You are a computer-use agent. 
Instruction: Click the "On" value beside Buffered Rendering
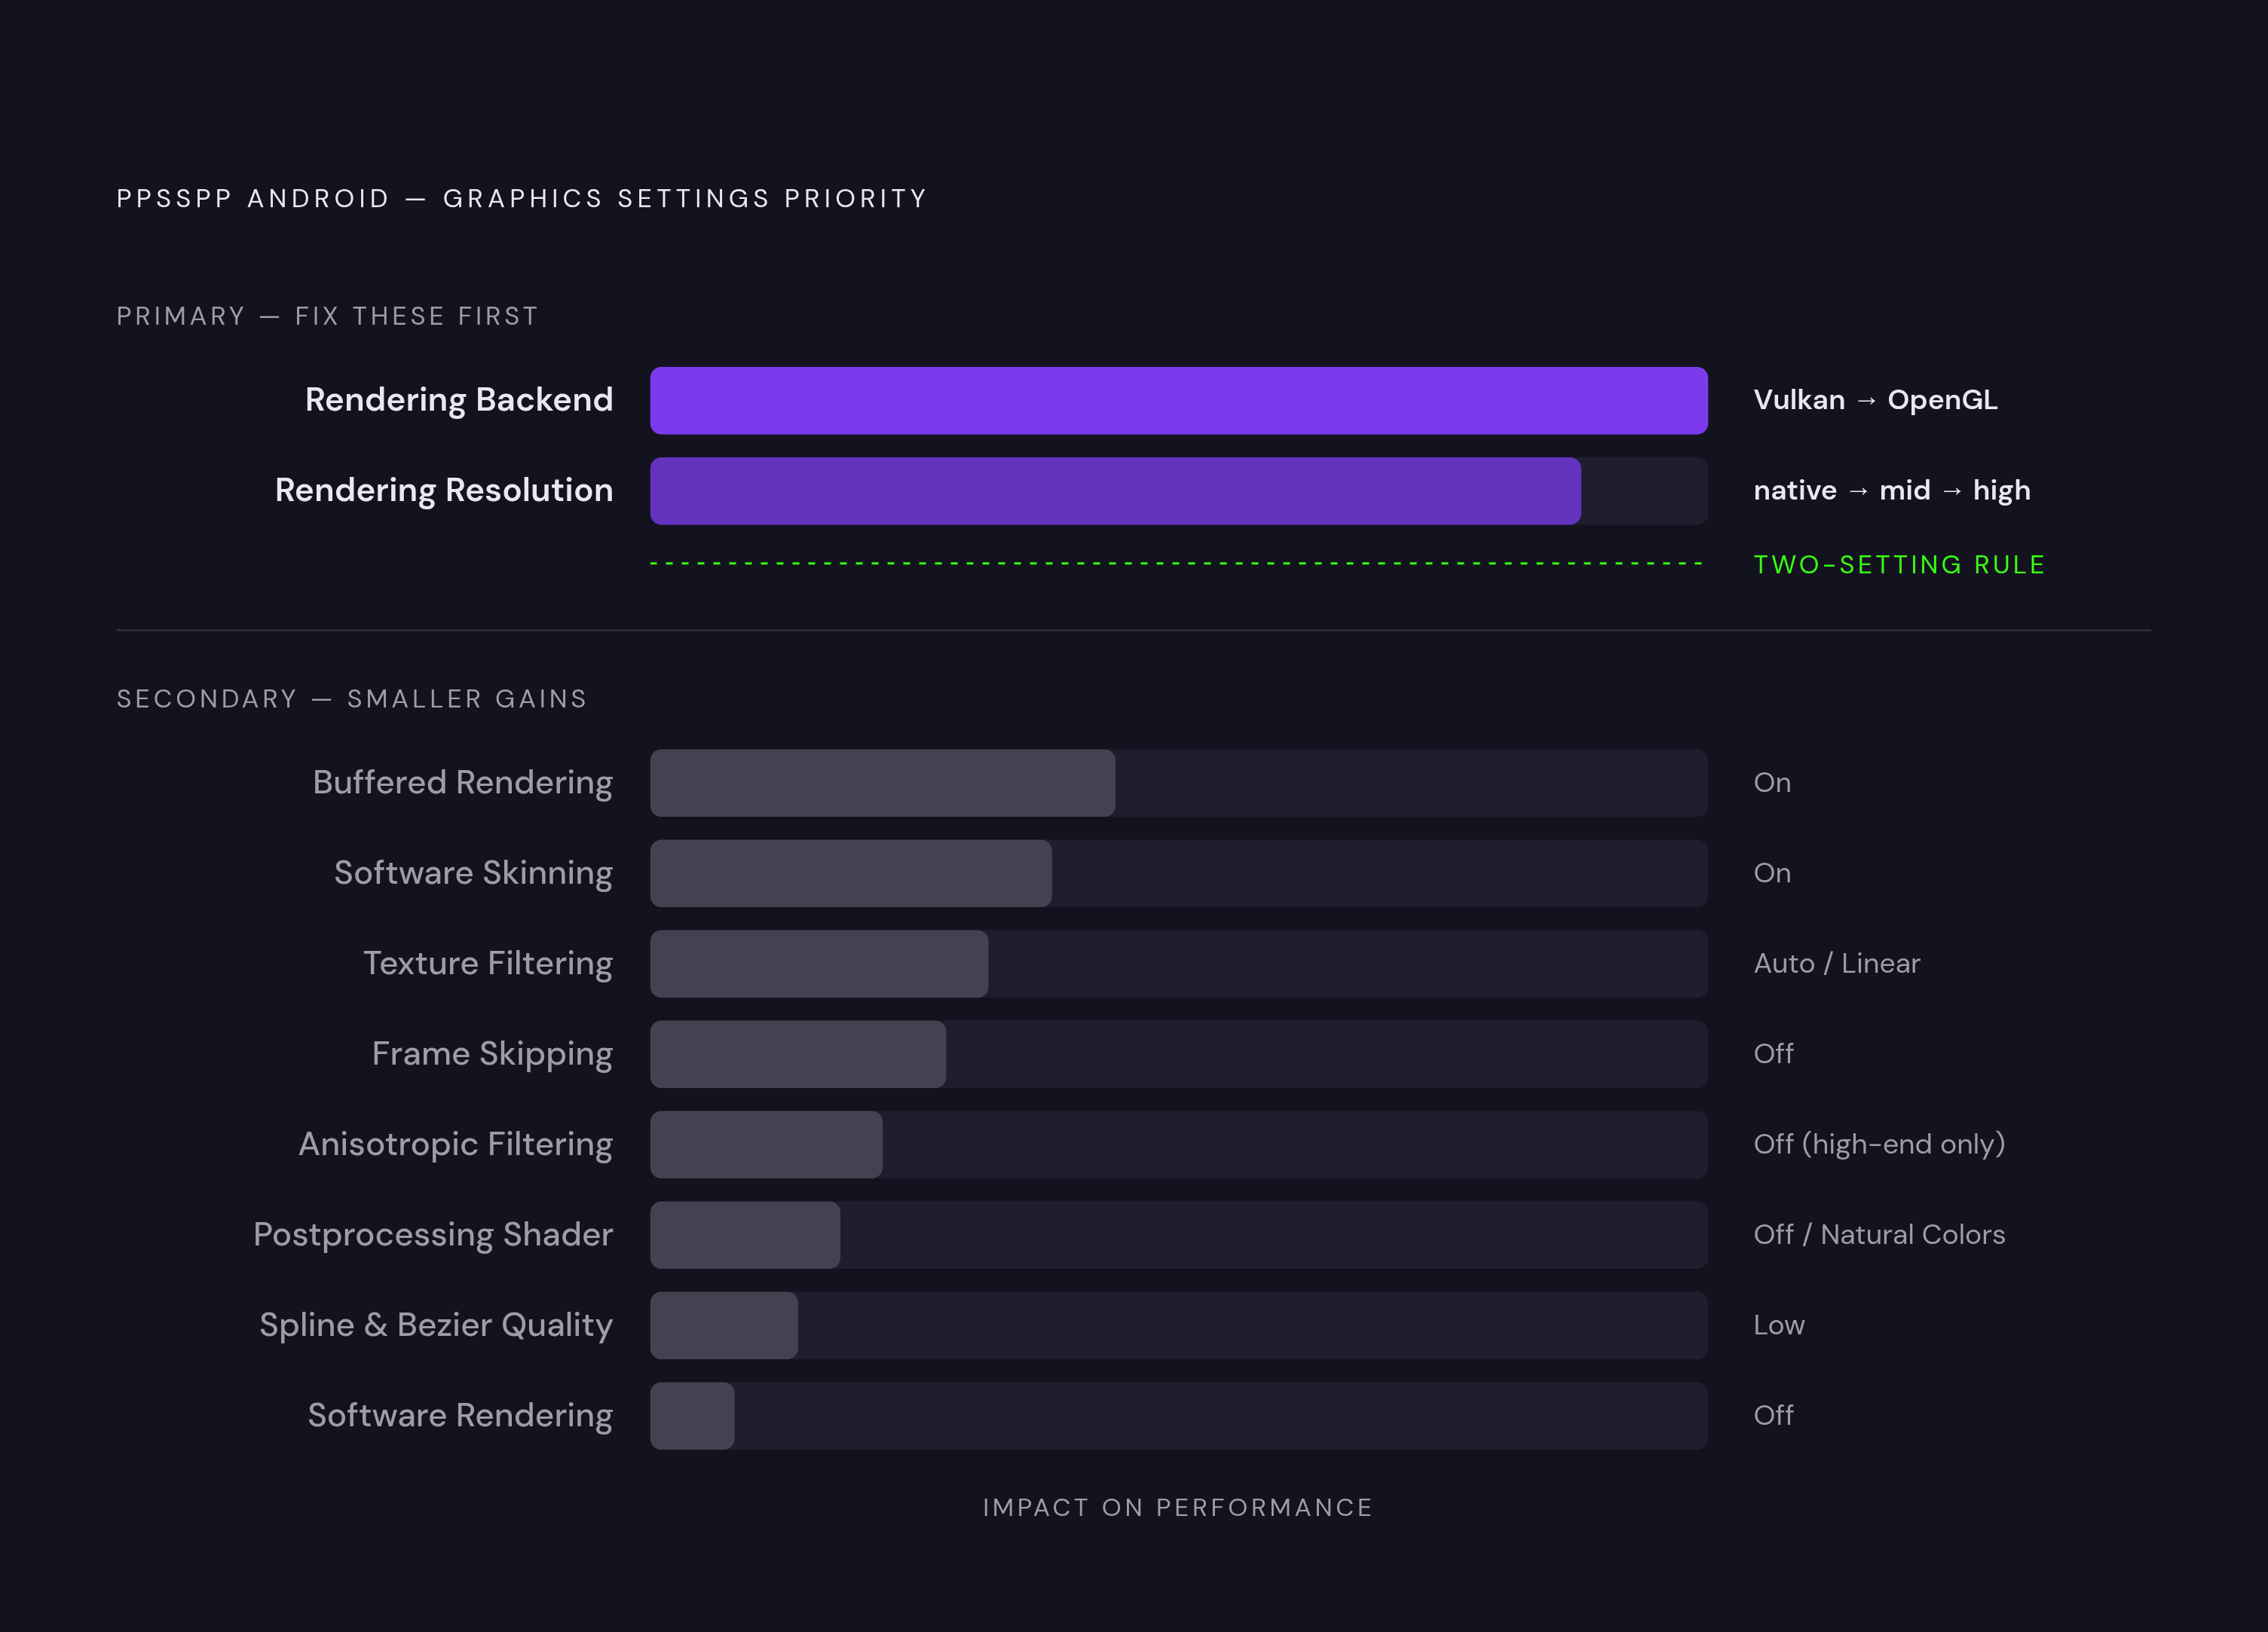click(1772, 783)
